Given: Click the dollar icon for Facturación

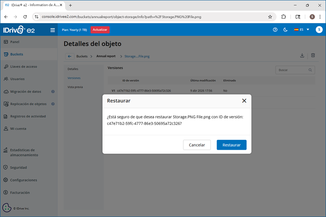Looking at the screenshot, I should [x=5, y=192].
